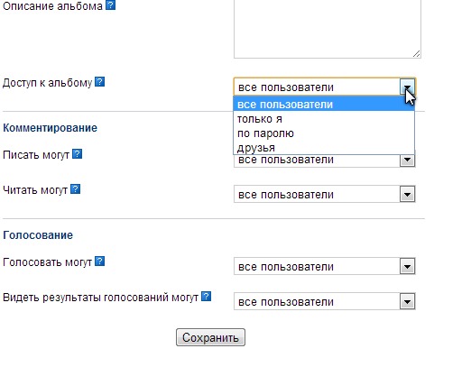
Task: Click the Доступ к альбому combo box field
Action: [x=325, y=87]
